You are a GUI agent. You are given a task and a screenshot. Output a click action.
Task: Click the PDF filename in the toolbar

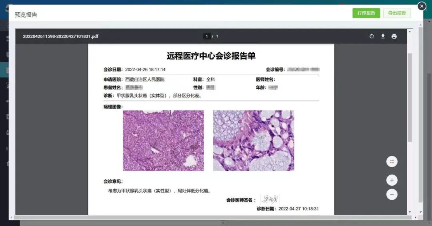click(x=60, y=36)
